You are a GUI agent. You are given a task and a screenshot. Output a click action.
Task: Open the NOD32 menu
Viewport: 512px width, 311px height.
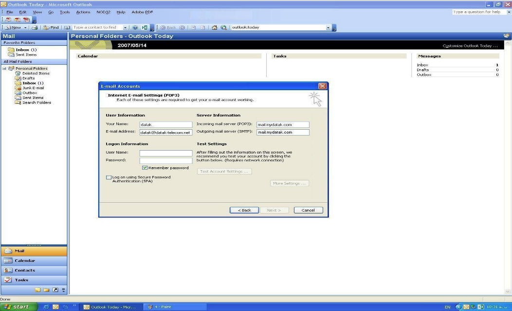coord(103,12)
